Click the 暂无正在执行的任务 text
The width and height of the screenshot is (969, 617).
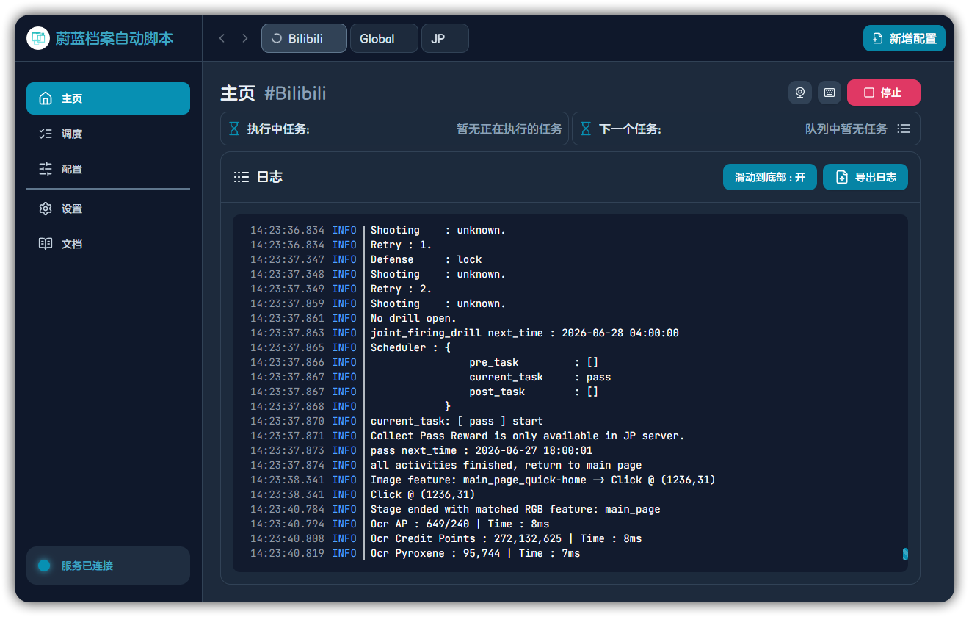(x=509, y=129)
